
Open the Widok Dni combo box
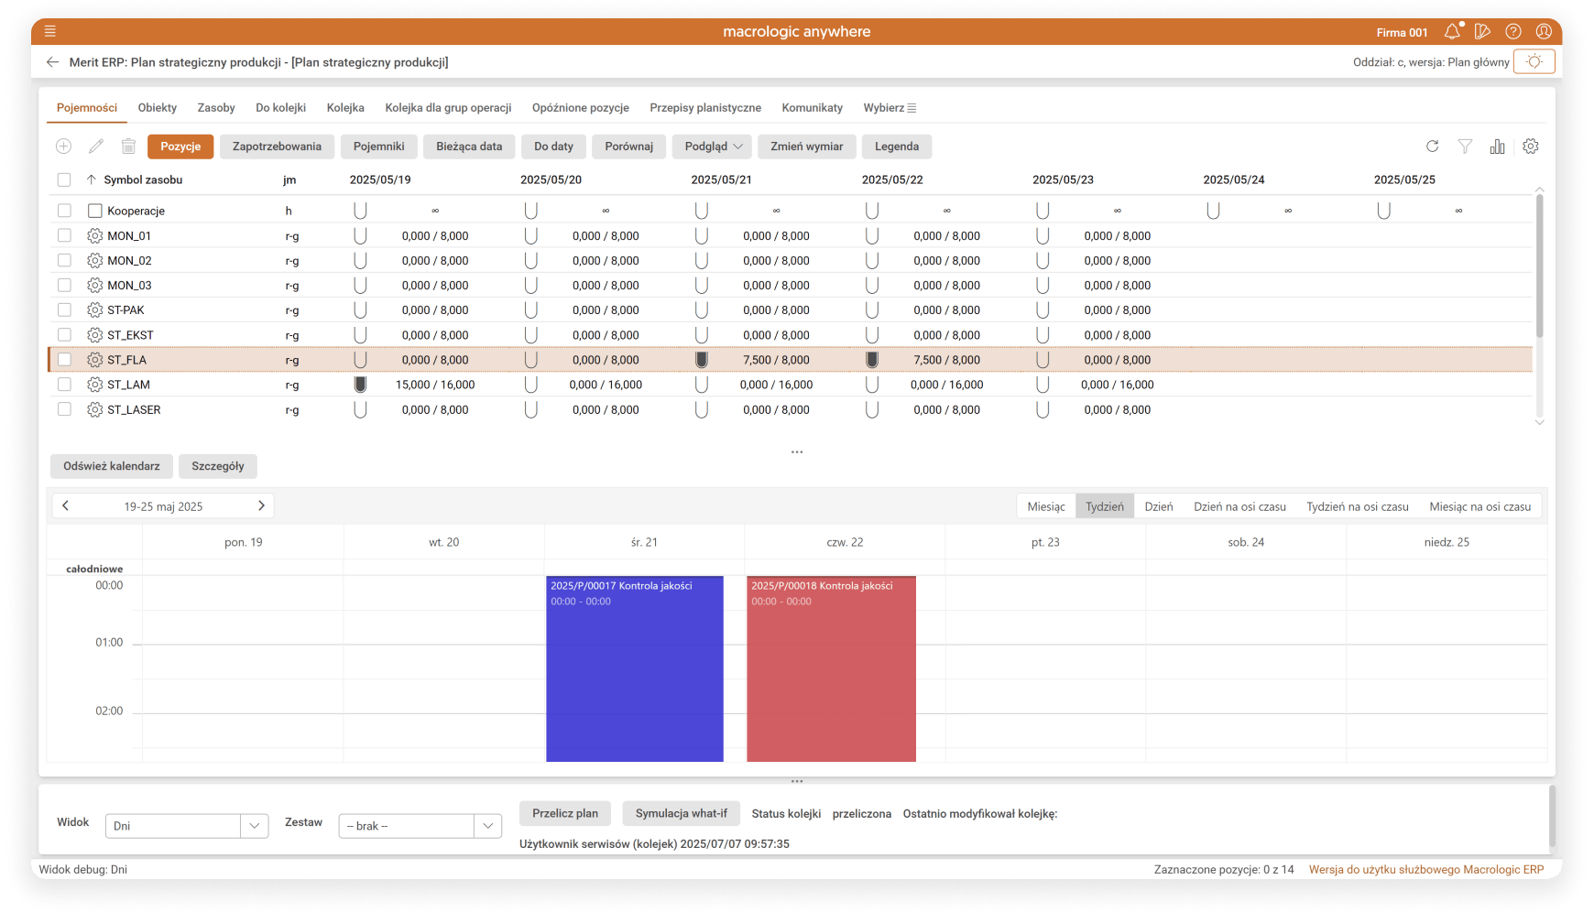(186, 826)
